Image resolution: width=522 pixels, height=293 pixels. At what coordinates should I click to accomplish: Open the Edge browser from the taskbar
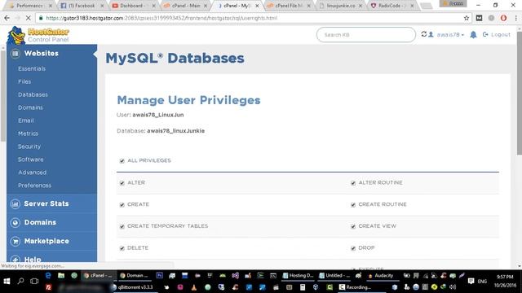pos(48,275)
